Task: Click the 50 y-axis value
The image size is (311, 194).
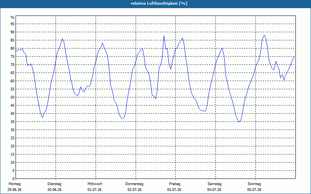Action: point(12,97)
